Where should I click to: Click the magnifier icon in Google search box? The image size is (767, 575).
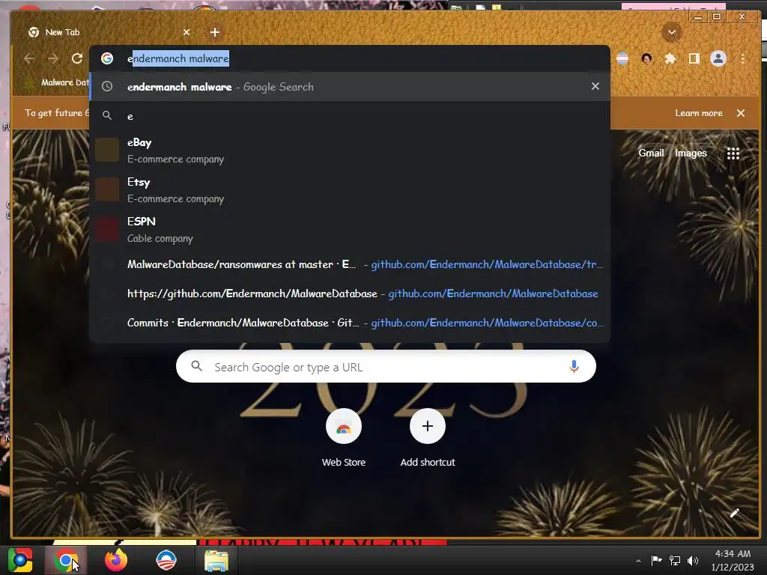[197, 365]
